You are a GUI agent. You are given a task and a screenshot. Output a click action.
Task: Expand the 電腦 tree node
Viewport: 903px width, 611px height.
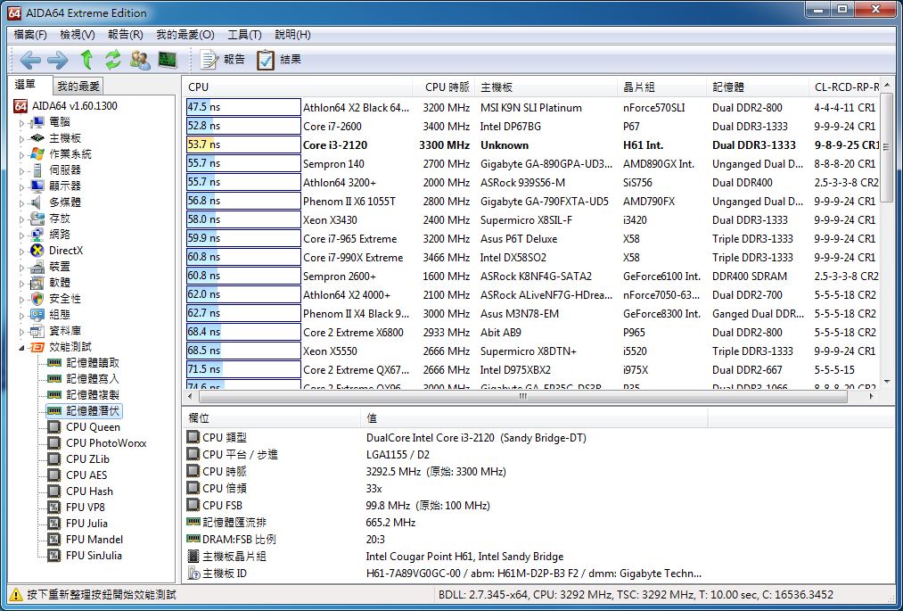click(x=22, y=122)
